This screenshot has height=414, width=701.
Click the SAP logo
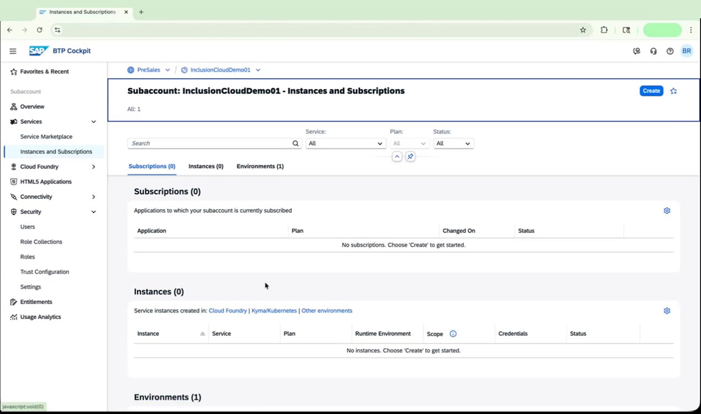(x=39, y=51)
